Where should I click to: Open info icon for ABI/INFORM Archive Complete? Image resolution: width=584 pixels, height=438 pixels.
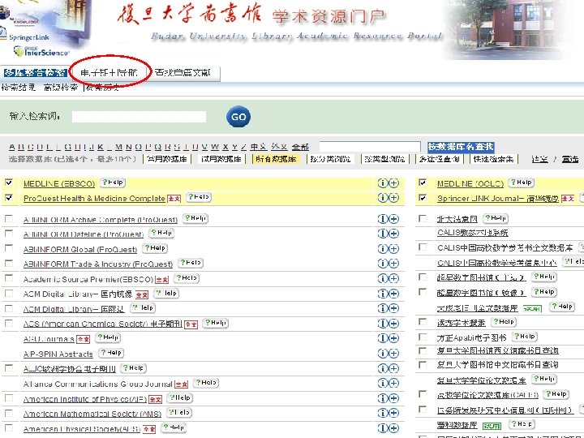tap(383, 219)
